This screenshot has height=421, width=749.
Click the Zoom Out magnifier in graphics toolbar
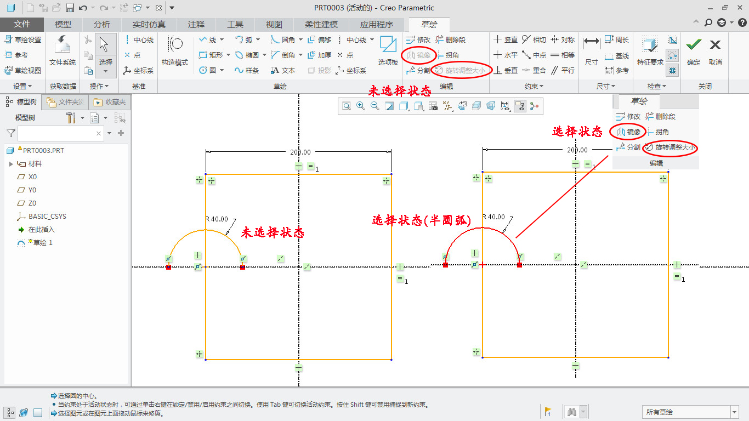coord(375,106)
